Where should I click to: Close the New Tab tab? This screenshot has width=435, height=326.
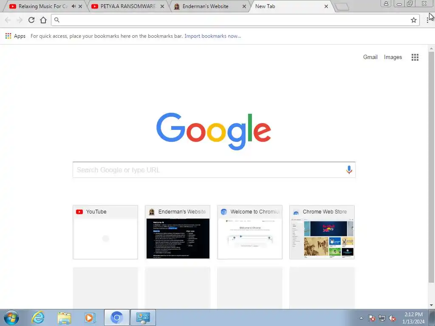(x=326, y=6)
